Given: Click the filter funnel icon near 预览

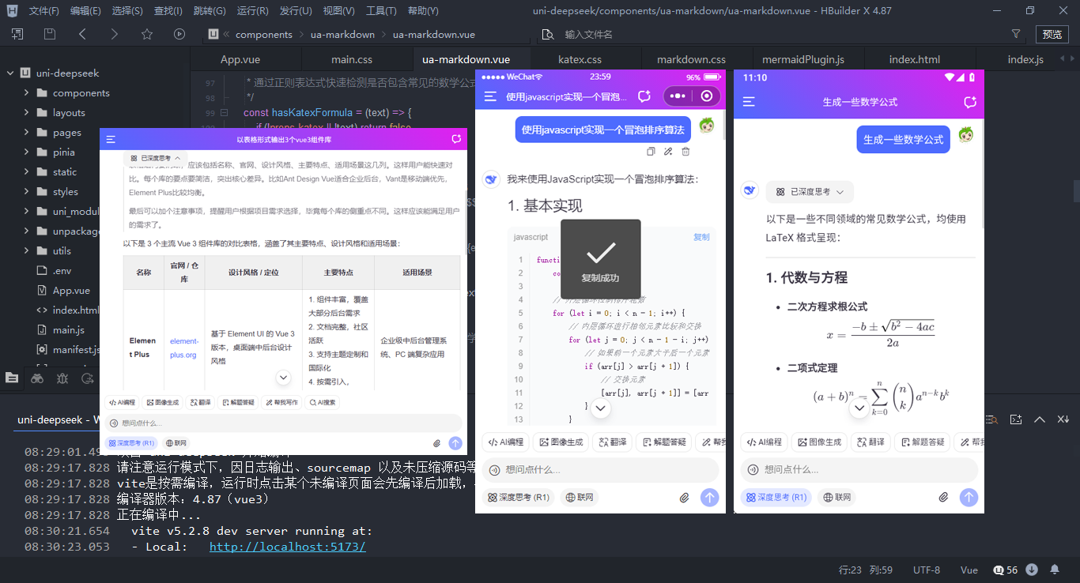Looking at the screenshot, I should coord(1016,34).
